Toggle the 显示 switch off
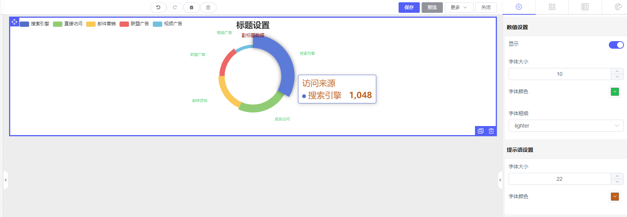The width and height of the screenshot is (627, 217). click(x=616, y=45)
